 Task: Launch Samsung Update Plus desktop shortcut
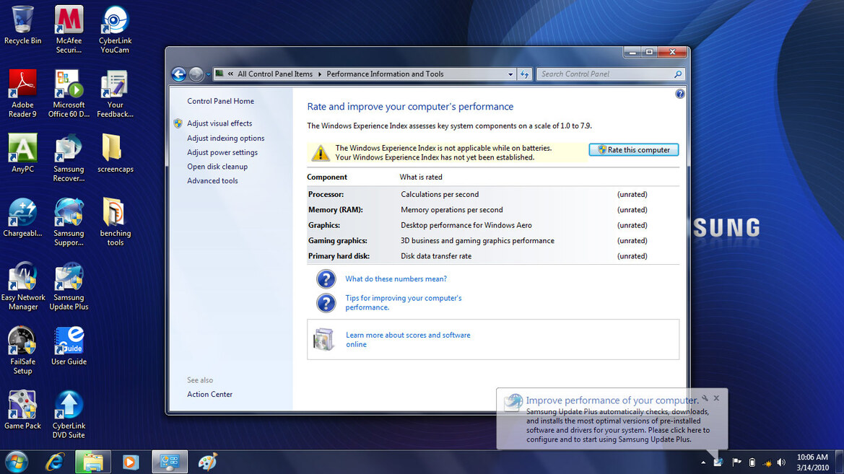point(69,286)
